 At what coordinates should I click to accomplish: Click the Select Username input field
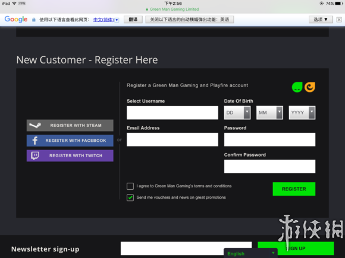172,113
